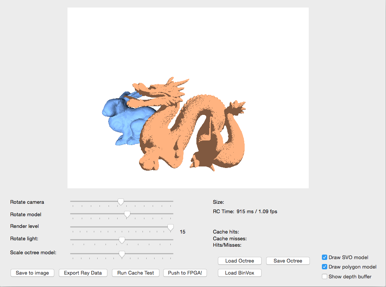The width and height of the screenshot is (386, 287).
Task: Click the Cache hits label
Action: tap(226, 232)
